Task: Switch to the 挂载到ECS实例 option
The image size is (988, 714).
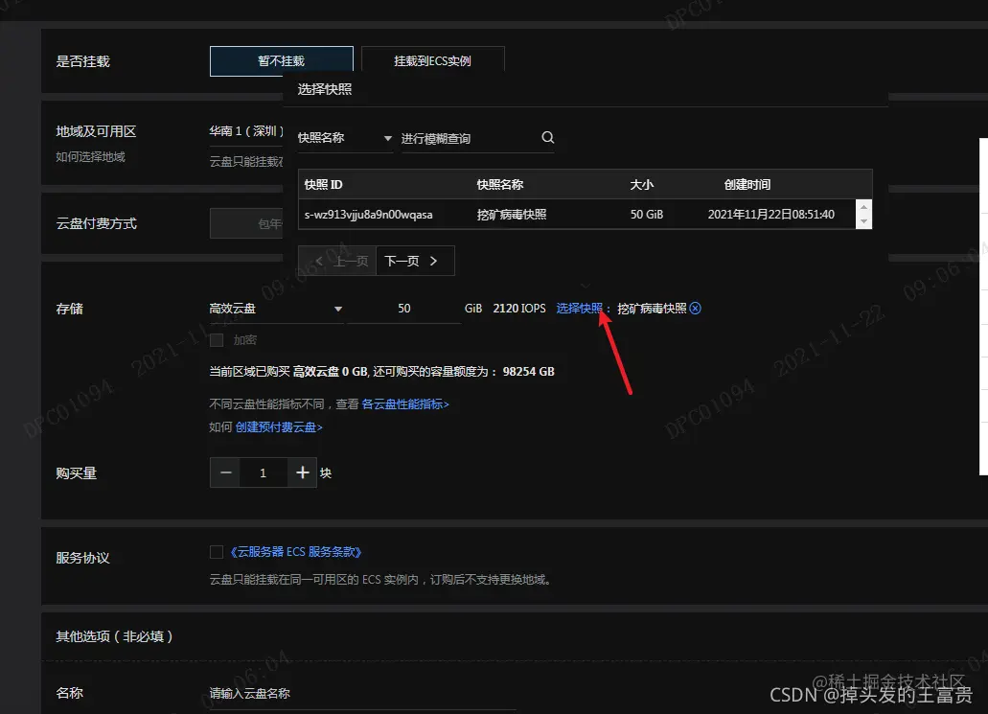Action: coord(431,58)
